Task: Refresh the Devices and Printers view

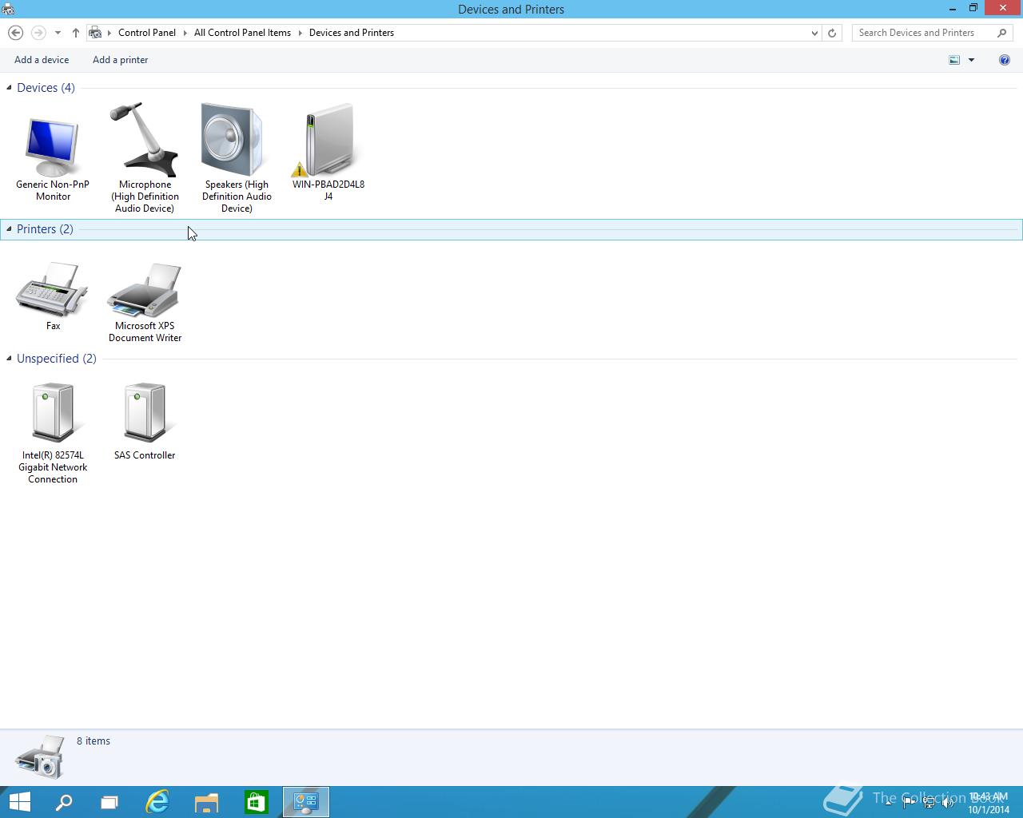Action: point(832,33)
